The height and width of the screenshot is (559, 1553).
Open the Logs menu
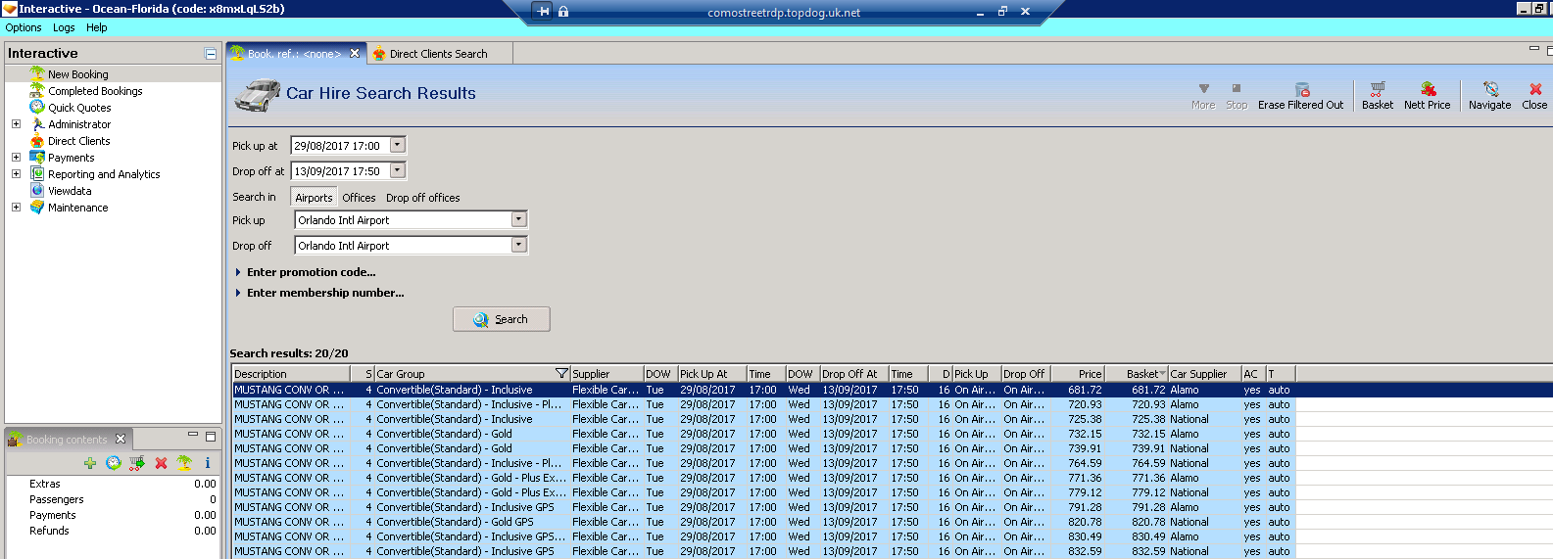point(64,27)
